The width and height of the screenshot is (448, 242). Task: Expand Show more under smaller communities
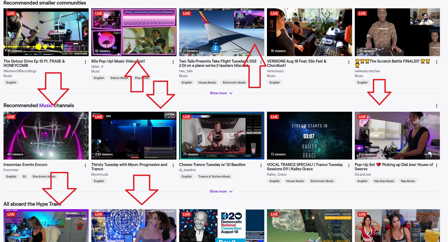click(x=221, y=93)
